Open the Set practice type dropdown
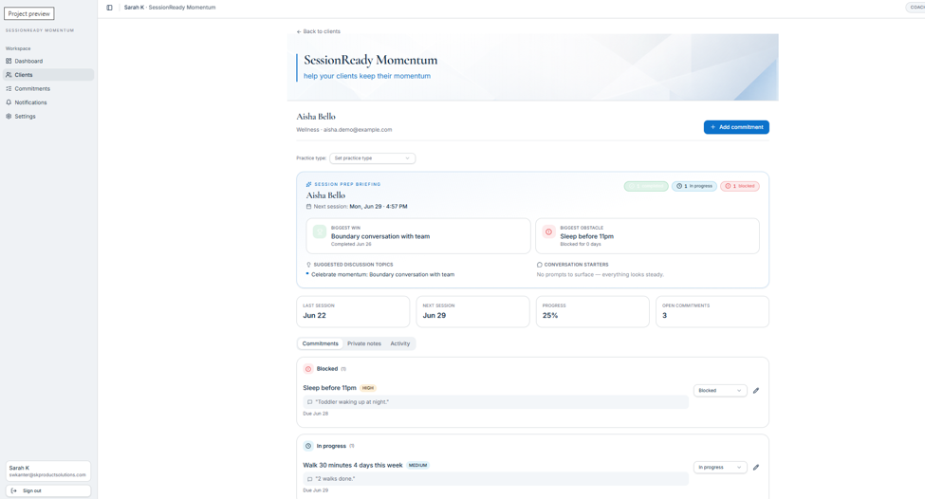 (x=372, y=158)
